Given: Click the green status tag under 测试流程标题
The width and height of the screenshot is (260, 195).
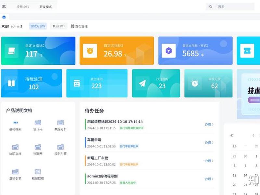Looking at the screenshot, I should pos(132,128).
